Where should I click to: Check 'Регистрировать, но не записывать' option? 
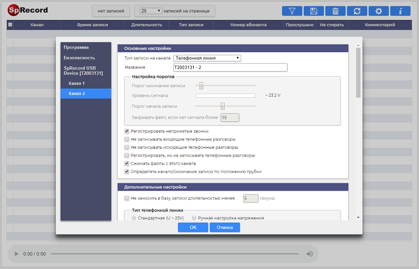coord(127,155)
